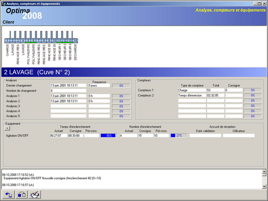Click the Analyses 2 frequency field '0 h'
Screen dimensions: 268x201
[x=99, y=101]
